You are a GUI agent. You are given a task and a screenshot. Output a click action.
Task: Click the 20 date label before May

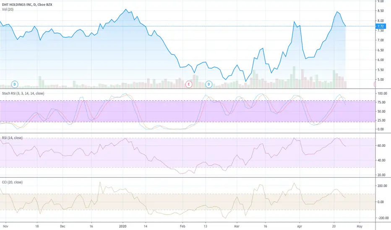coord(334,226)
